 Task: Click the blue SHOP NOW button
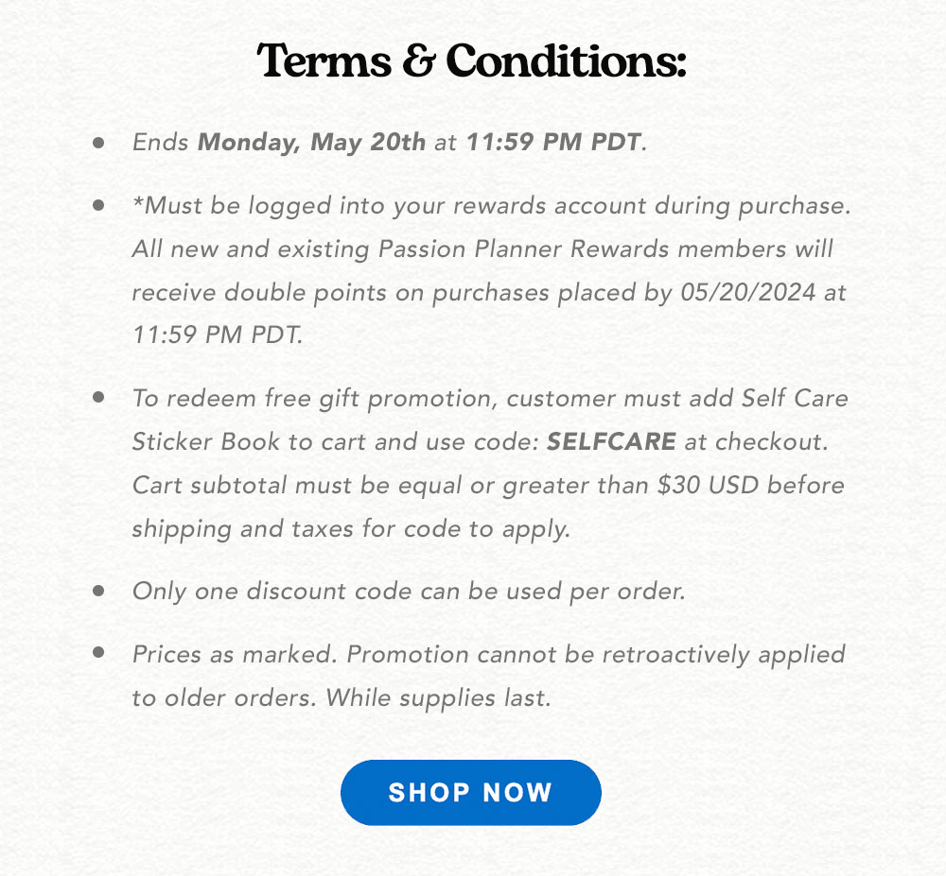(470, 792)
